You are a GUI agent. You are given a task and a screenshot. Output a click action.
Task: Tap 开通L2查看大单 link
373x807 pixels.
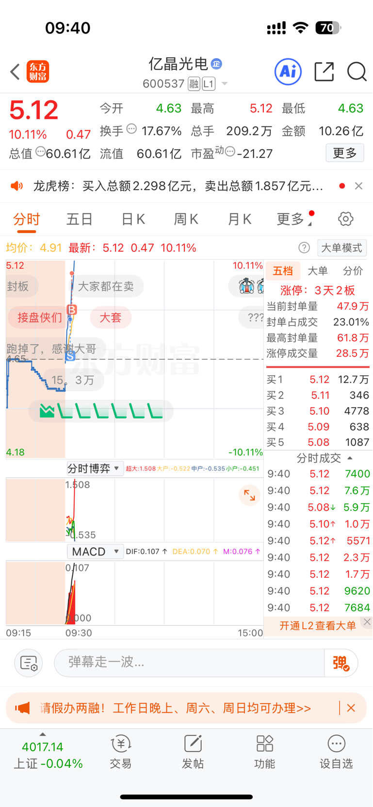click(x=318, y=626)
